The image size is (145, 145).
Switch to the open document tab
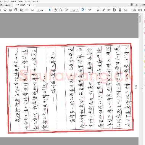tap(25, 5)
